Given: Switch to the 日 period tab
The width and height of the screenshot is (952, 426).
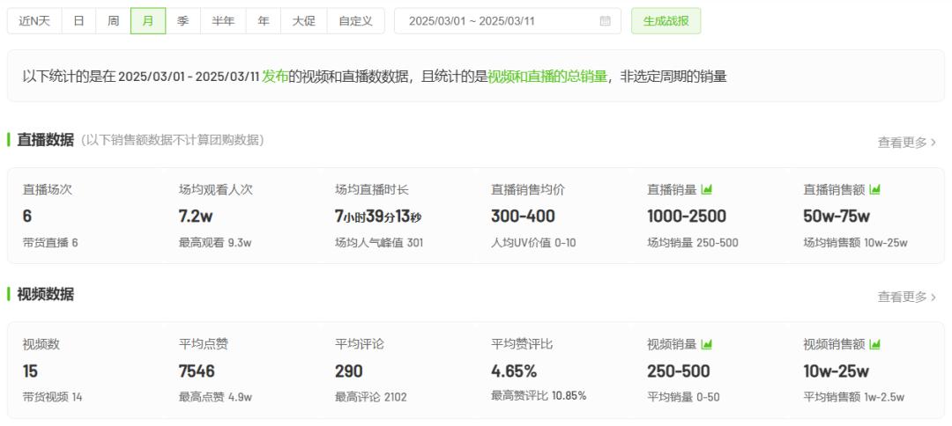Looking at the screenshot, I should tap(78, 21).
